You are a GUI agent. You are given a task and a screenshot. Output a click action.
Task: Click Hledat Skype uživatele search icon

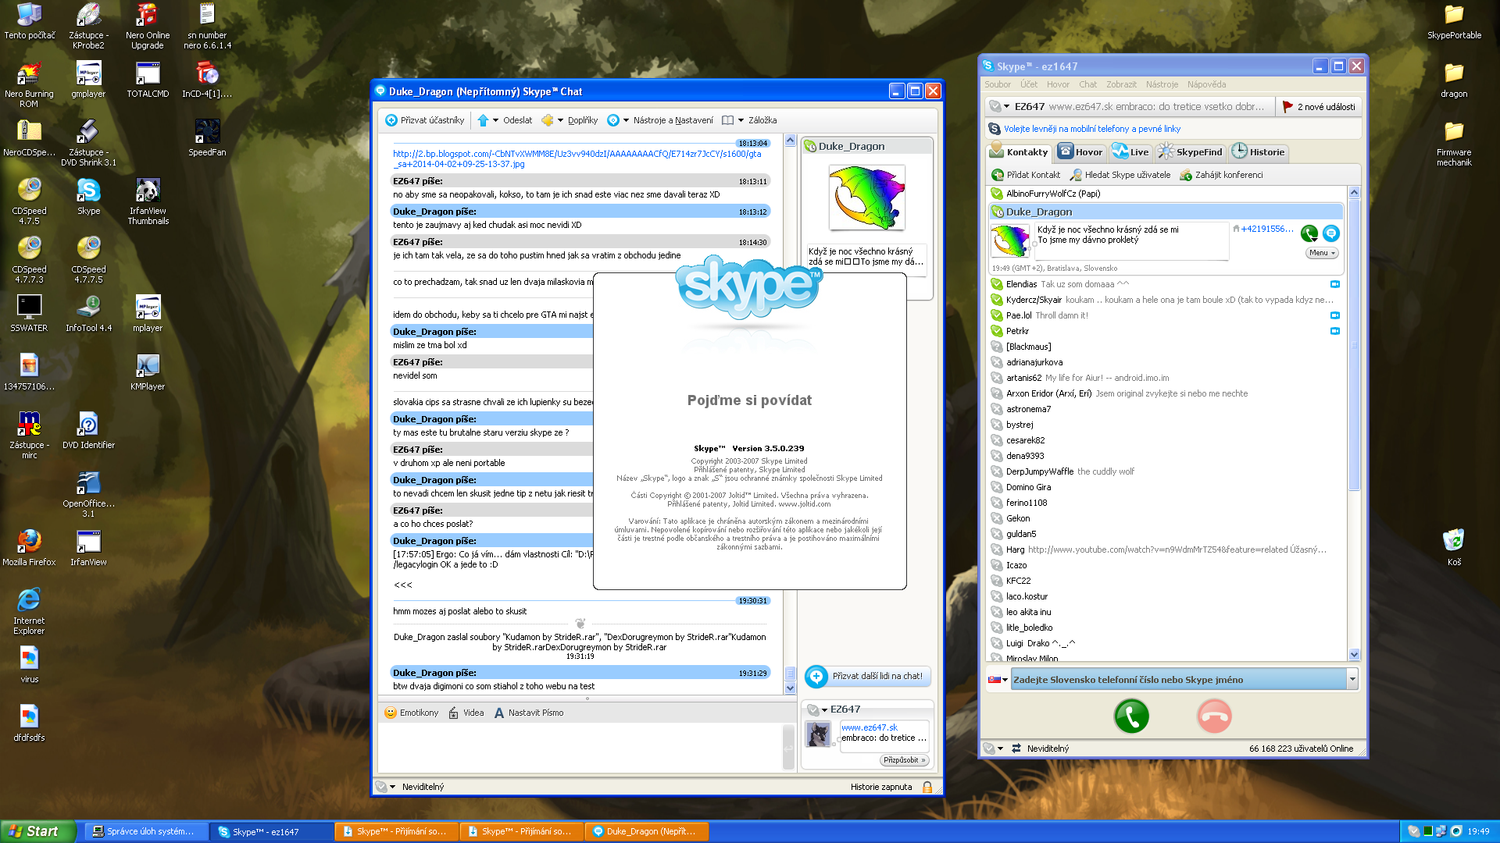1076,175
